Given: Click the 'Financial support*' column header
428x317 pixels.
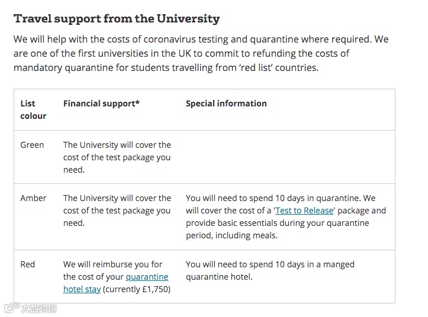Looking at the screenshot, I should click(x=101, y=103).
